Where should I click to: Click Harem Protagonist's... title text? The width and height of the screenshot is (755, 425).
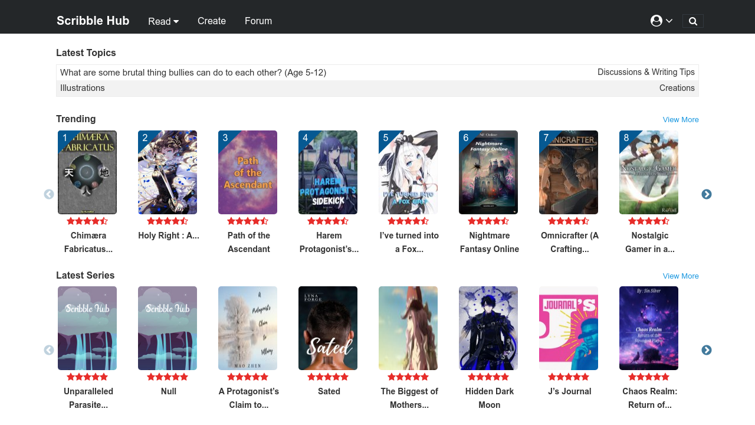pos(329,242)
